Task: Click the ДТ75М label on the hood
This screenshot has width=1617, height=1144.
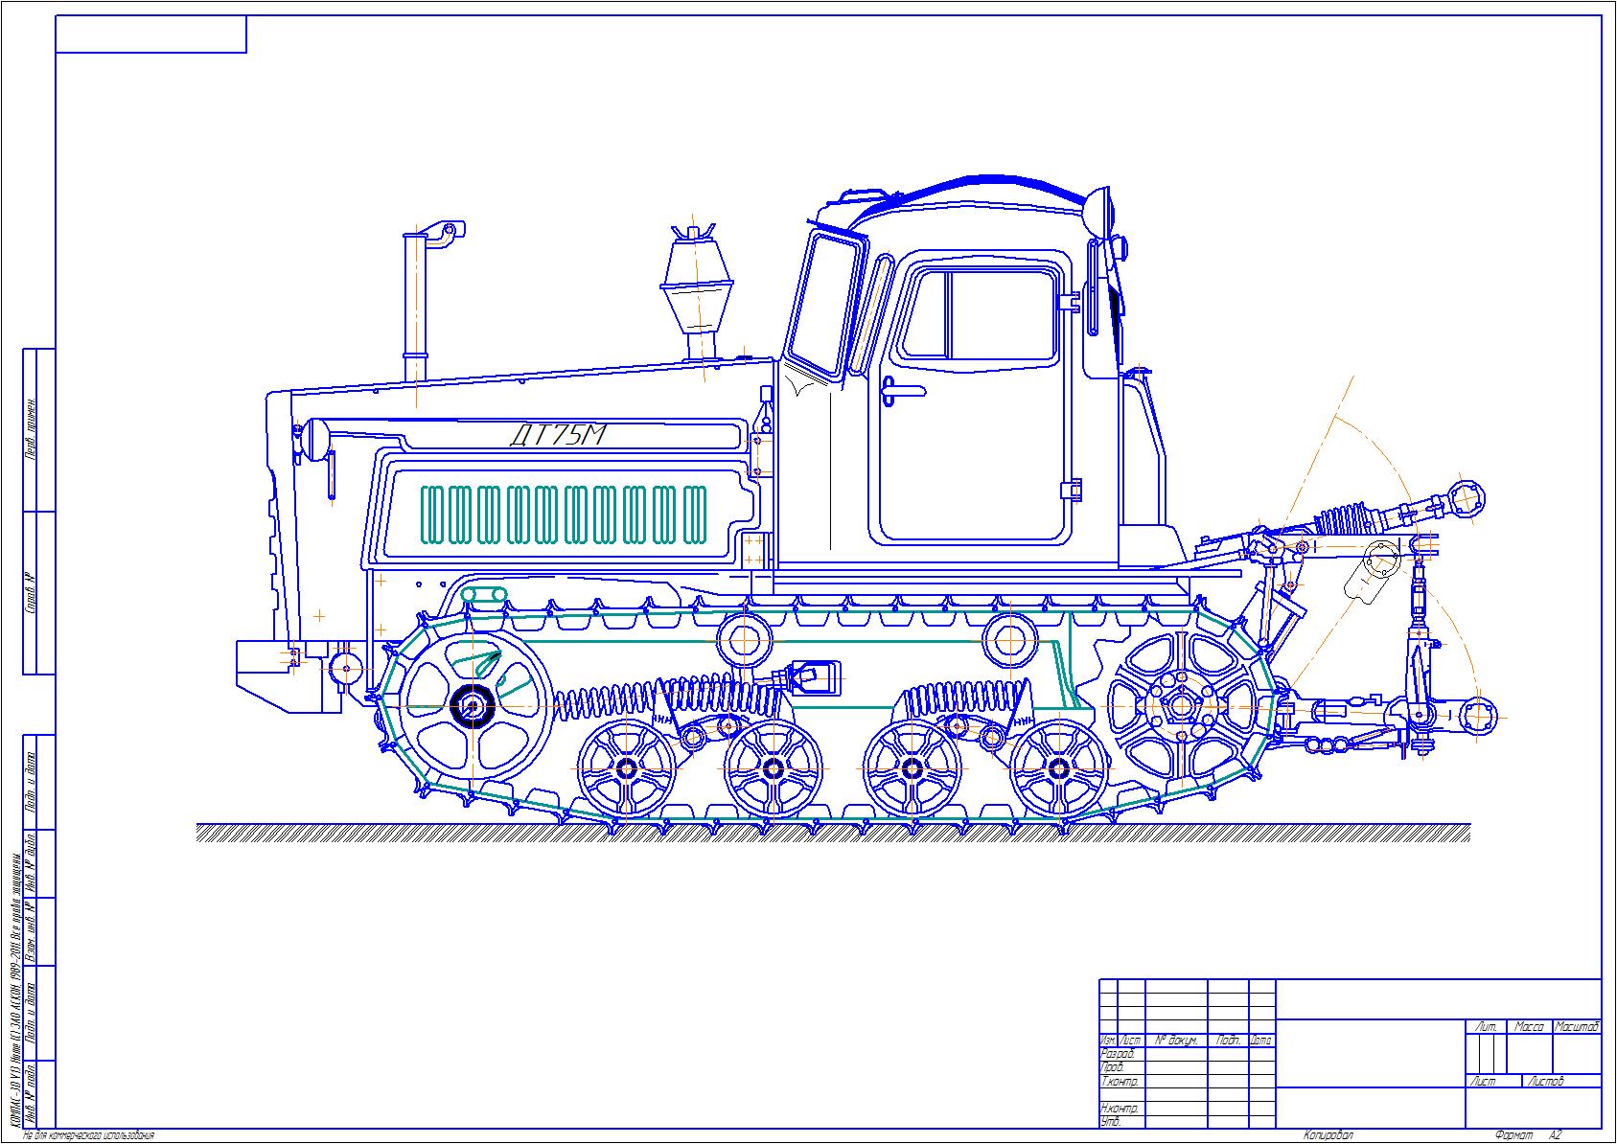Action: coord(558,435)
